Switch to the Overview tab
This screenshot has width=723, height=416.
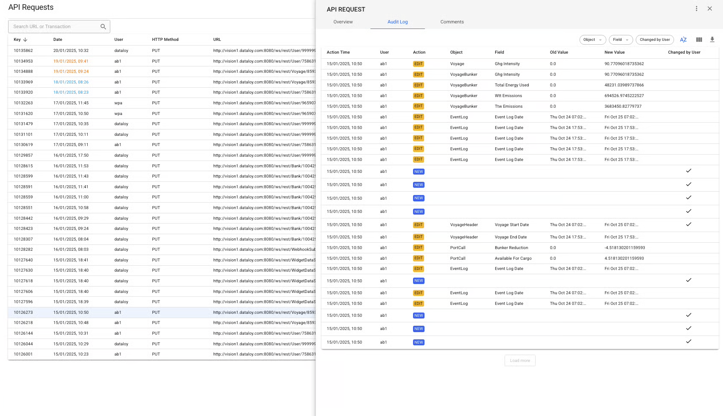(x=343, y=22)
